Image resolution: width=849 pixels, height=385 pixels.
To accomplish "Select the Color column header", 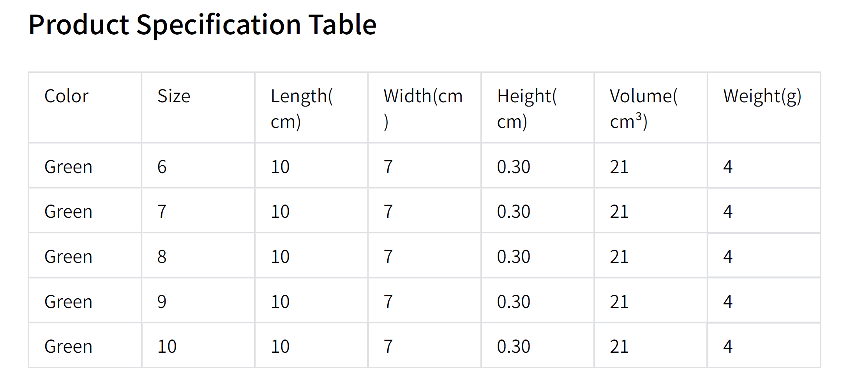I will [67, 96].
